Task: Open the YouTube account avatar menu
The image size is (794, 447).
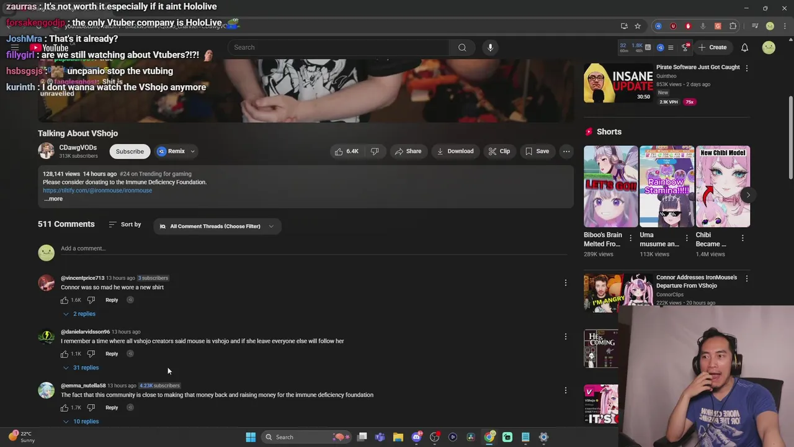Action: (769, 47)
